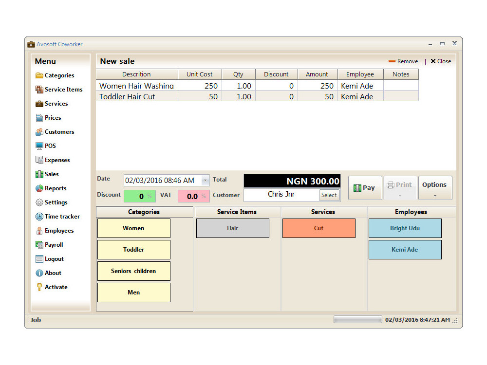Click the Qty column header
Image resolution: width=487 pixels, height=365 pixels.
239,74
